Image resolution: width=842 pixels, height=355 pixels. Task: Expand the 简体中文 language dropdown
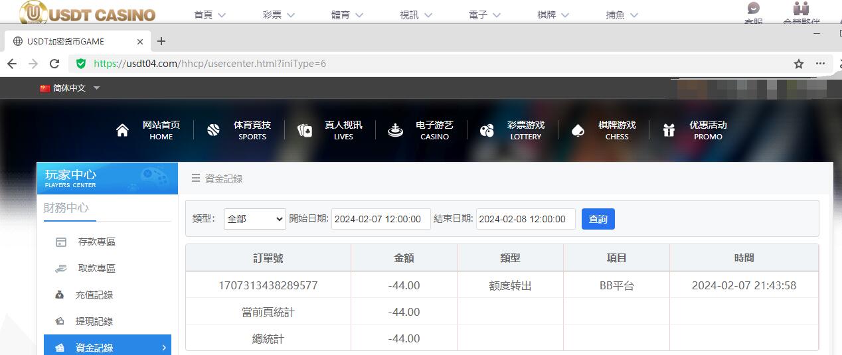pyautogui.click(x=96, y=88)
